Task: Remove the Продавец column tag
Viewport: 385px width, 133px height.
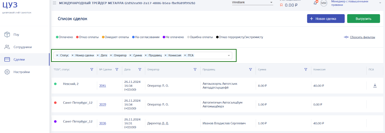Action: pos(146,55)
